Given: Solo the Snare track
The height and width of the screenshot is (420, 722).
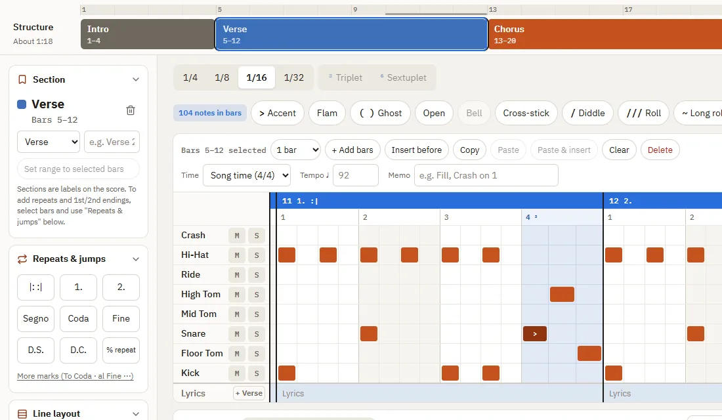Looking at the screenshot, I should [x=257, y=334].
